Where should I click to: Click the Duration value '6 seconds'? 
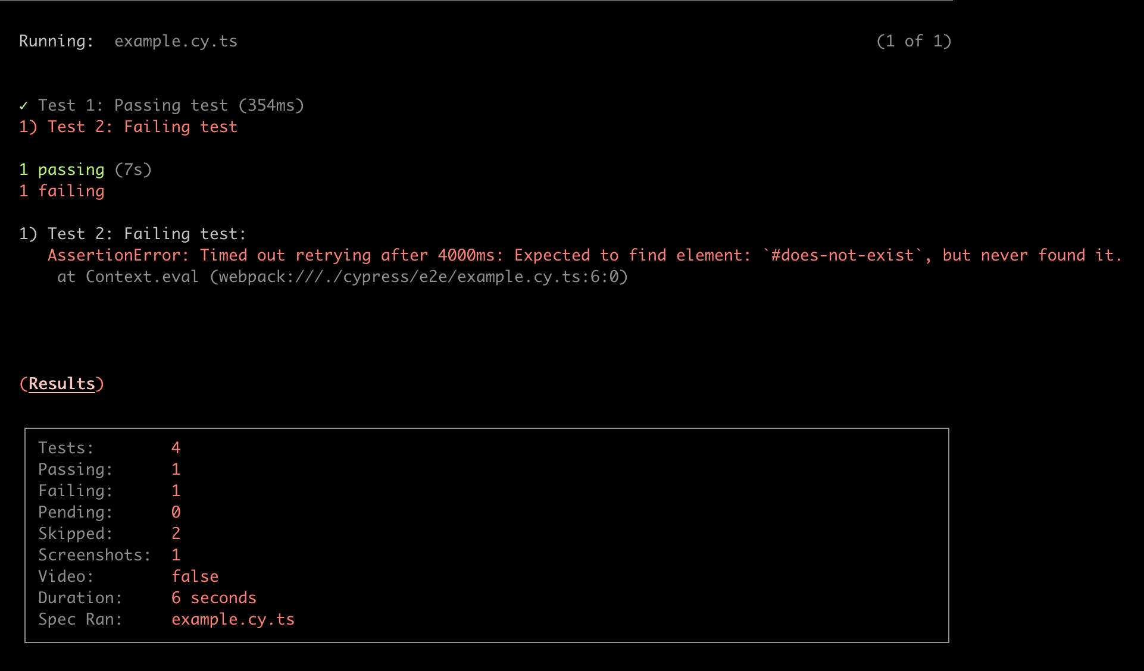[x=214, y=598]
